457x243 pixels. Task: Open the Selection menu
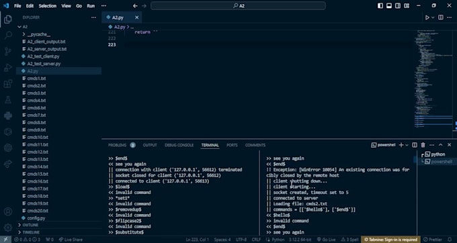(x=48, y=6)
